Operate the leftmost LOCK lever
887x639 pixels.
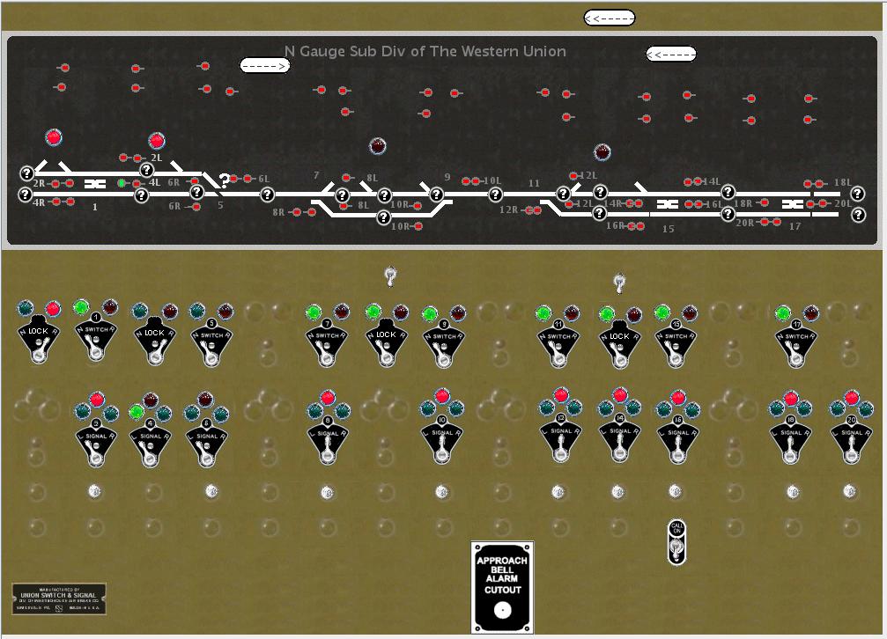[x=38, y=339]
